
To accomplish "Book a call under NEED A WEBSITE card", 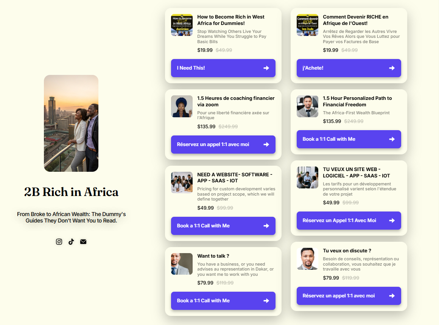I will coord(223,226).
